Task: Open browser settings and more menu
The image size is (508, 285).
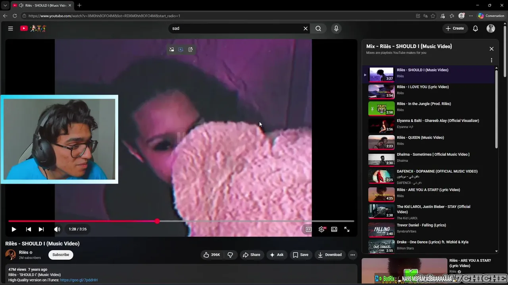Action: [471, 16]
